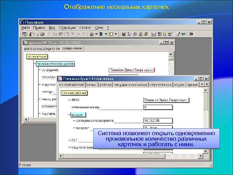The height and width of the screenshot is (175, 233).
Task: Select the перевести сотрудника tree node
Action: pyautogui.click(x=55, y=64)
